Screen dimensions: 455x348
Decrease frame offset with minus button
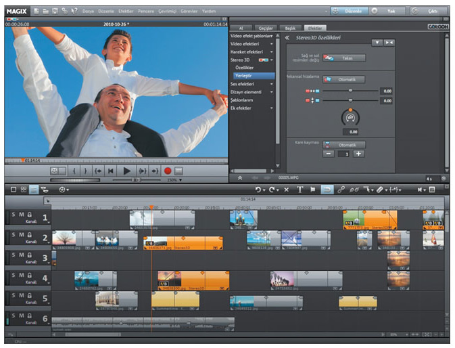coord(329,154)
